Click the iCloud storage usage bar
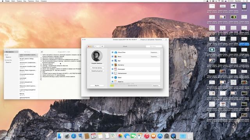250x140 pixels. pyautogui.click(x=130, y=86)
